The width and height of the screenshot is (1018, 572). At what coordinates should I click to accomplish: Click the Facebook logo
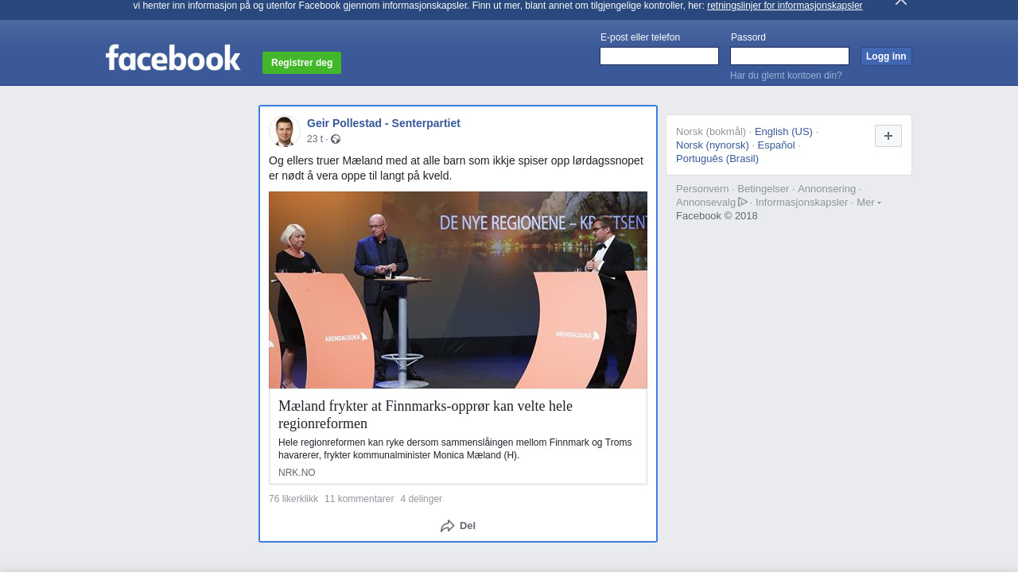(x=173, y=58)
